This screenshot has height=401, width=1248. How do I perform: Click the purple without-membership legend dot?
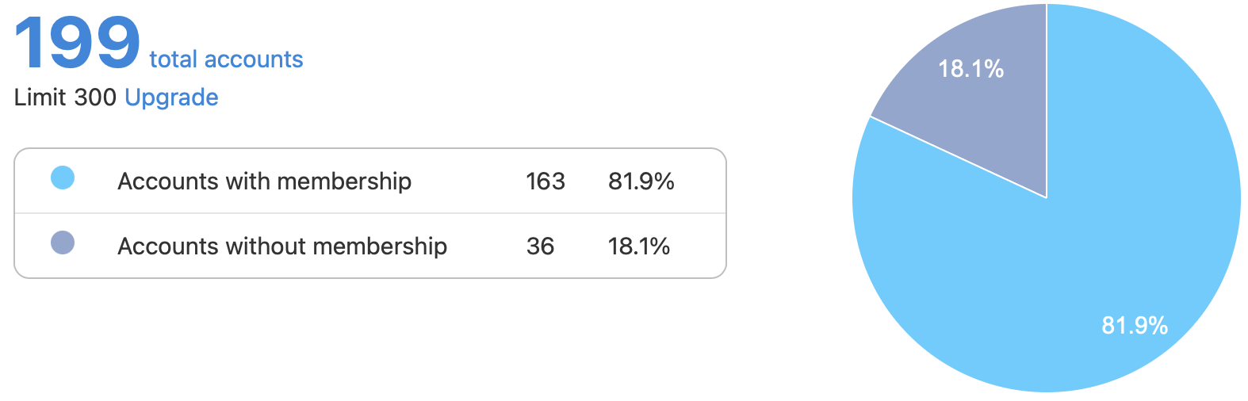[x=63, y=243]
